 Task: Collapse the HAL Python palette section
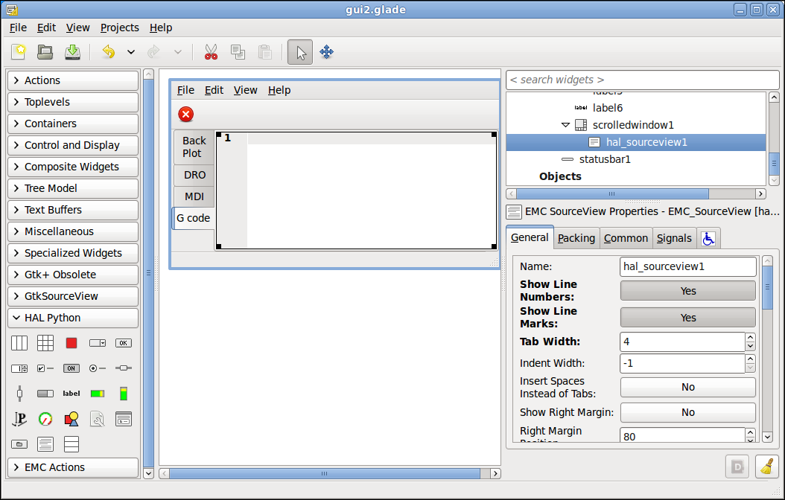[x=73, y=318]
